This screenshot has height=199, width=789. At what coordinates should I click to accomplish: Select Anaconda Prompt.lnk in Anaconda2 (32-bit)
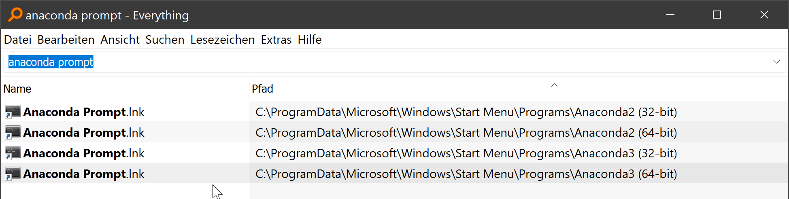pos(84,112)
